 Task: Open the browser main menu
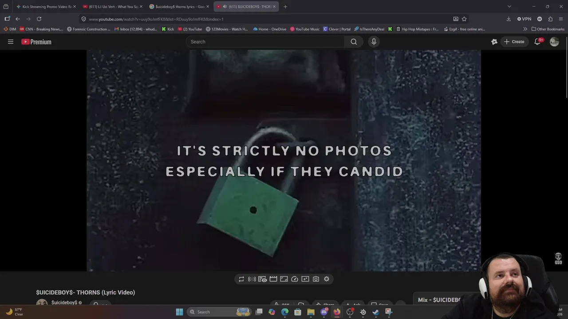561,19
